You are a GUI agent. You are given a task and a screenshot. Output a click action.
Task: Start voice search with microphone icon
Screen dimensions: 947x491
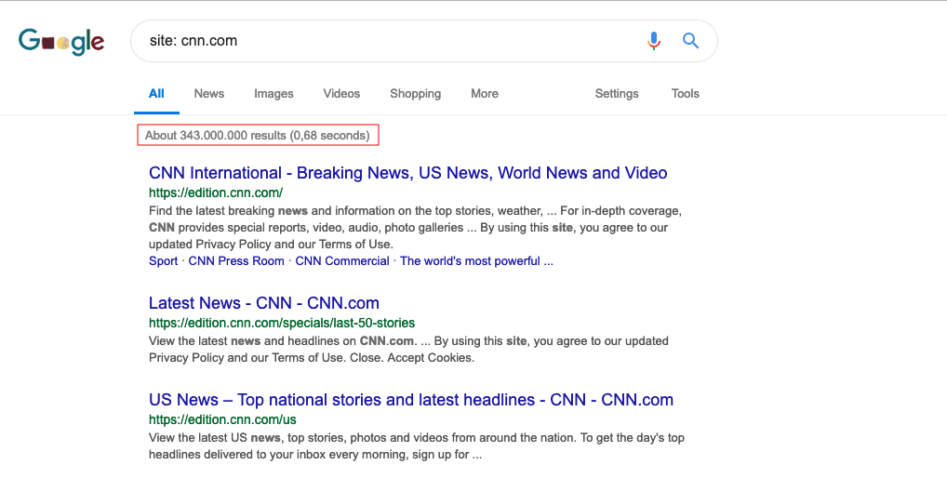click(x=653, y=41)
